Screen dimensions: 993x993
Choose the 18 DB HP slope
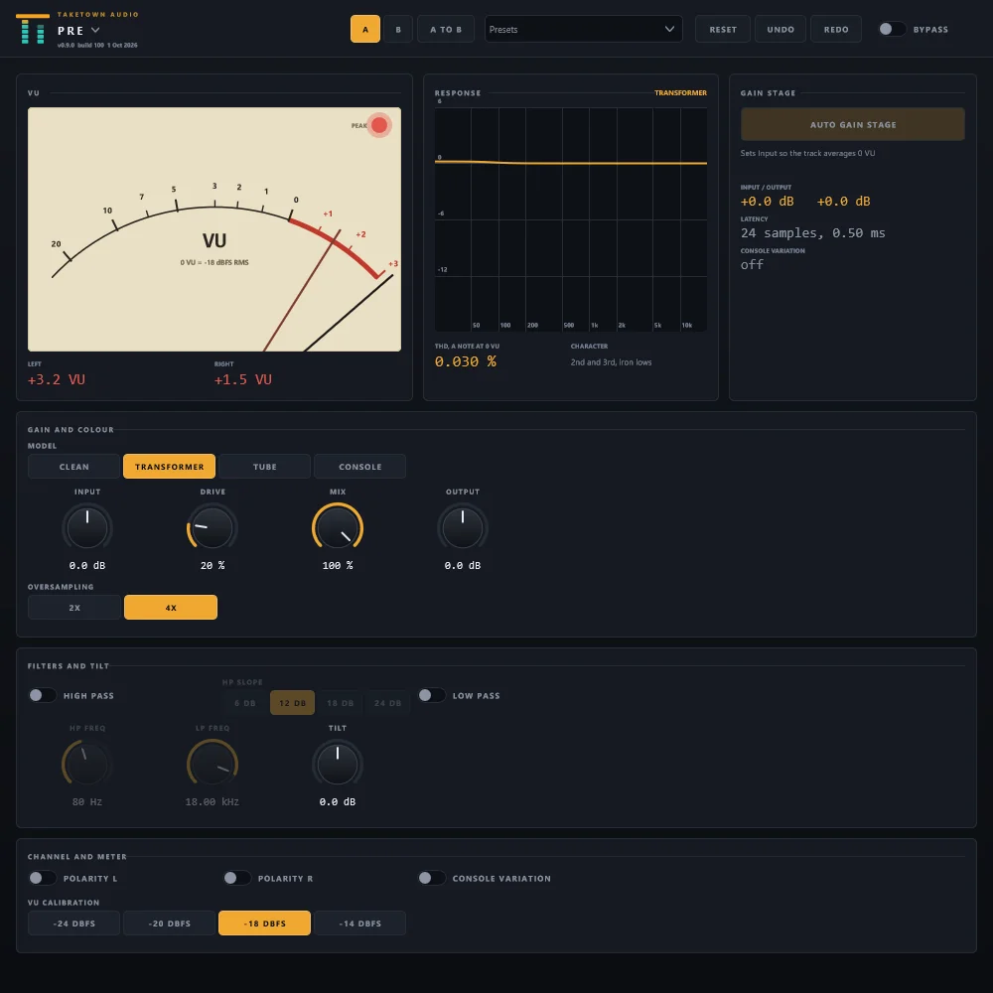click(x=340, y=703)
